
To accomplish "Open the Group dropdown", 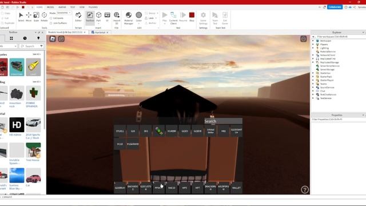I will coord(152,13).
